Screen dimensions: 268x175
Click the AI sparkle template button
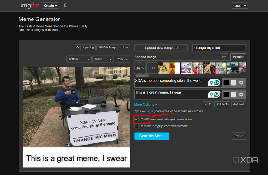click(152, 68)
